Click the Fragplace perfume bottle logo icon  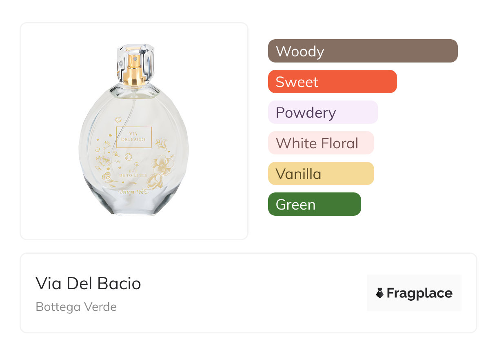(x=380, y=293)
